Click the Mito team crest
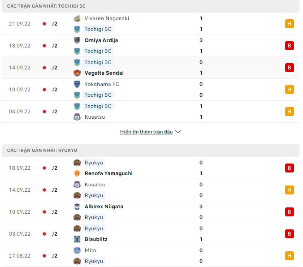This screenshot has height=267, width=303. 77,250
